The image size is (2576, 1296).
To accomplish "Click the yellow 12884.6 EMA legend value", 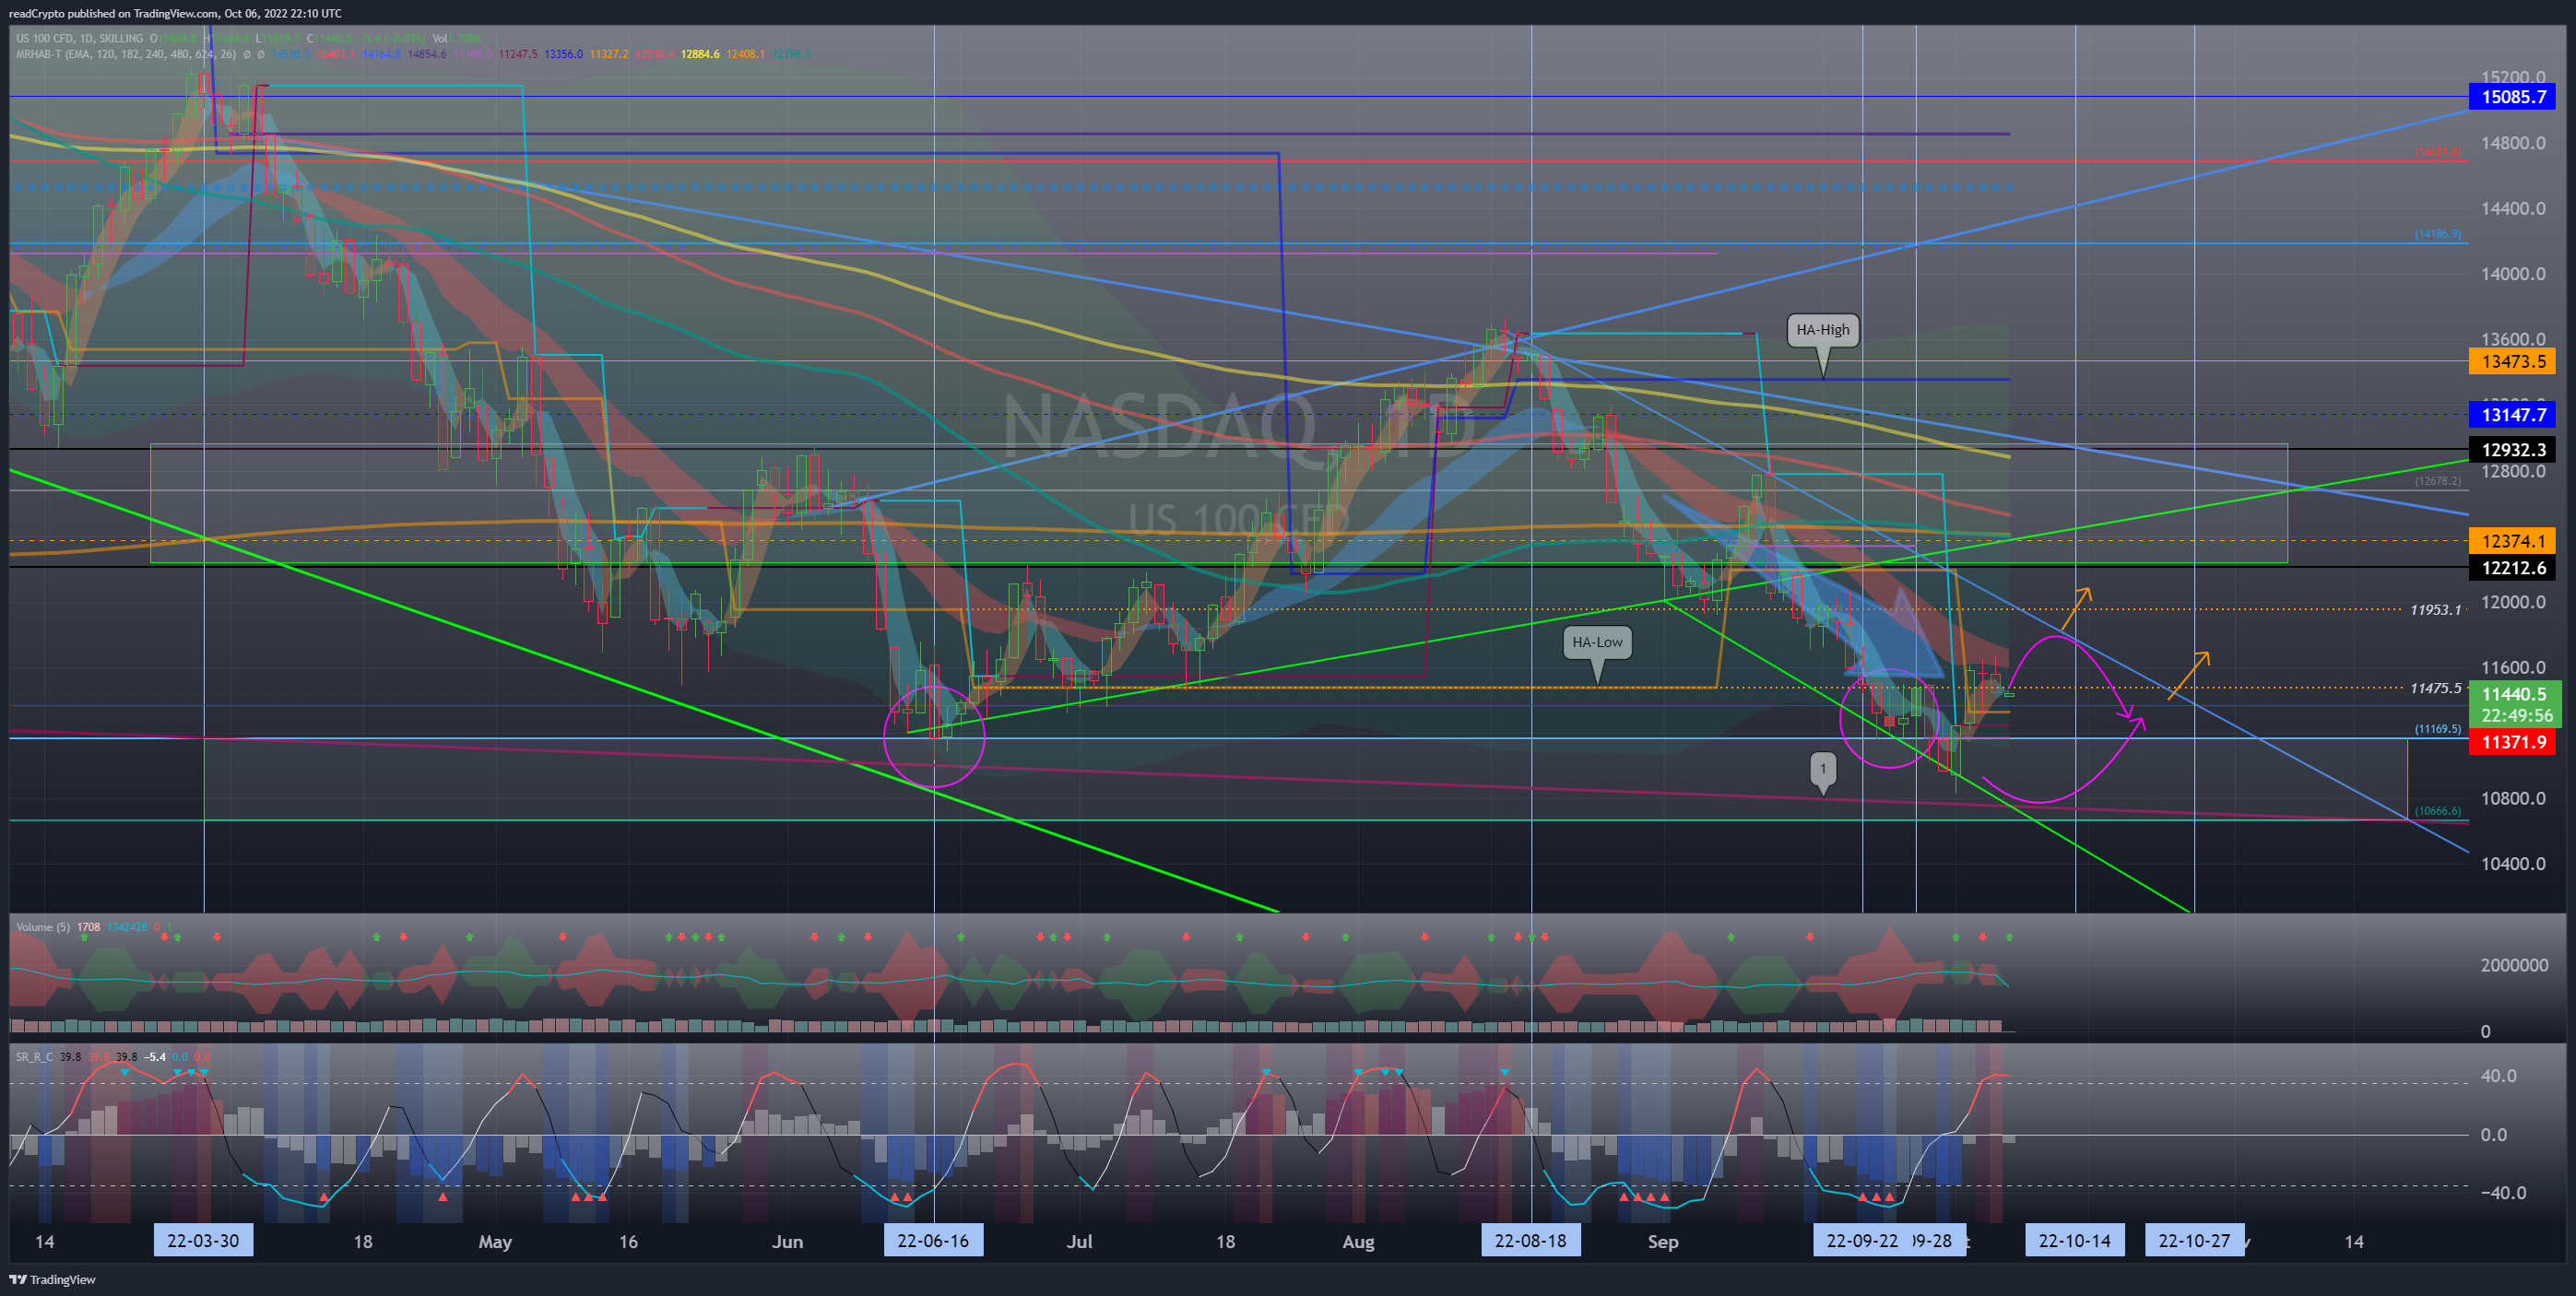I will pyautogui.click(x=700, y=54).
